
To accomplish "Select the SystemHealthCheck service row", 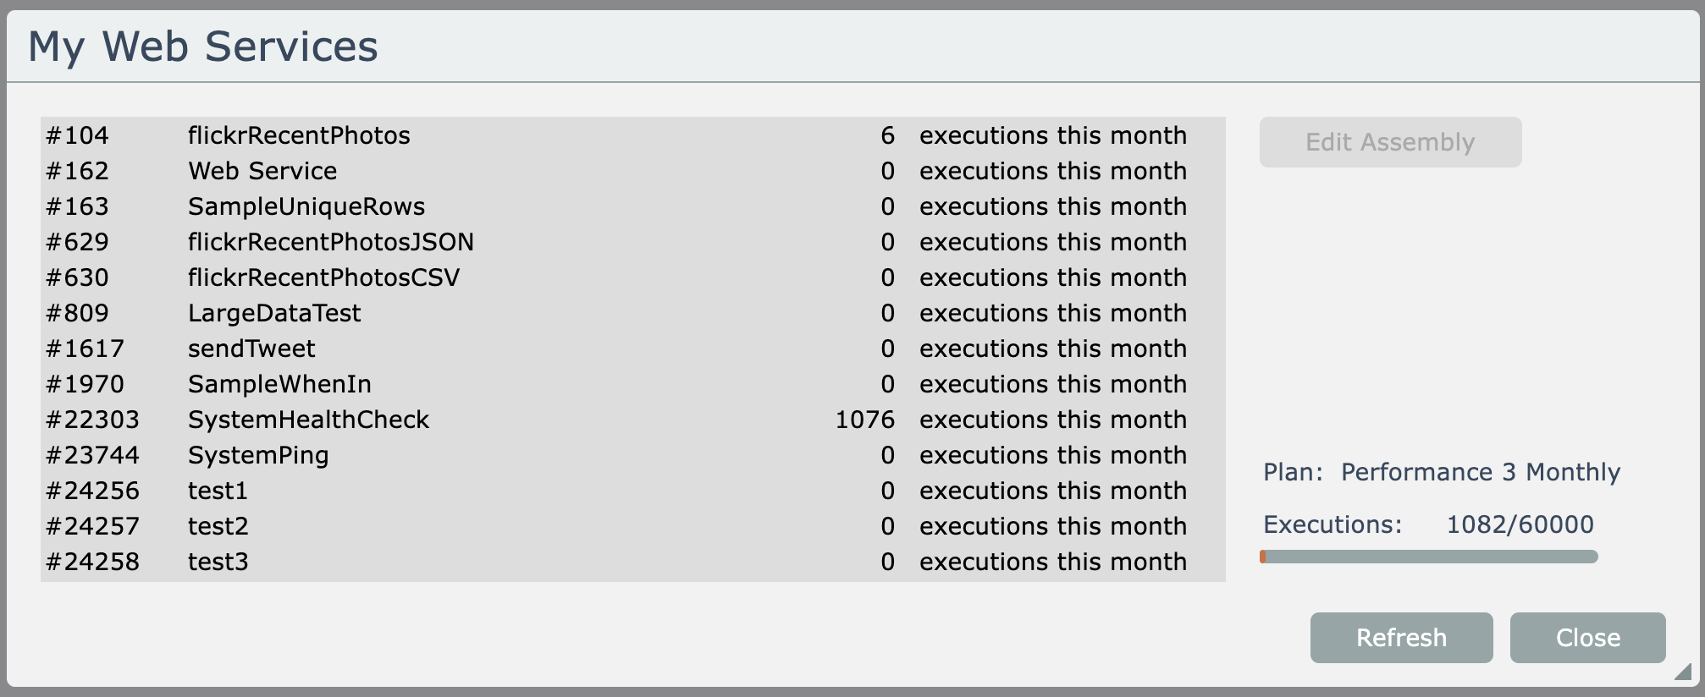I will tap(308, 420).
